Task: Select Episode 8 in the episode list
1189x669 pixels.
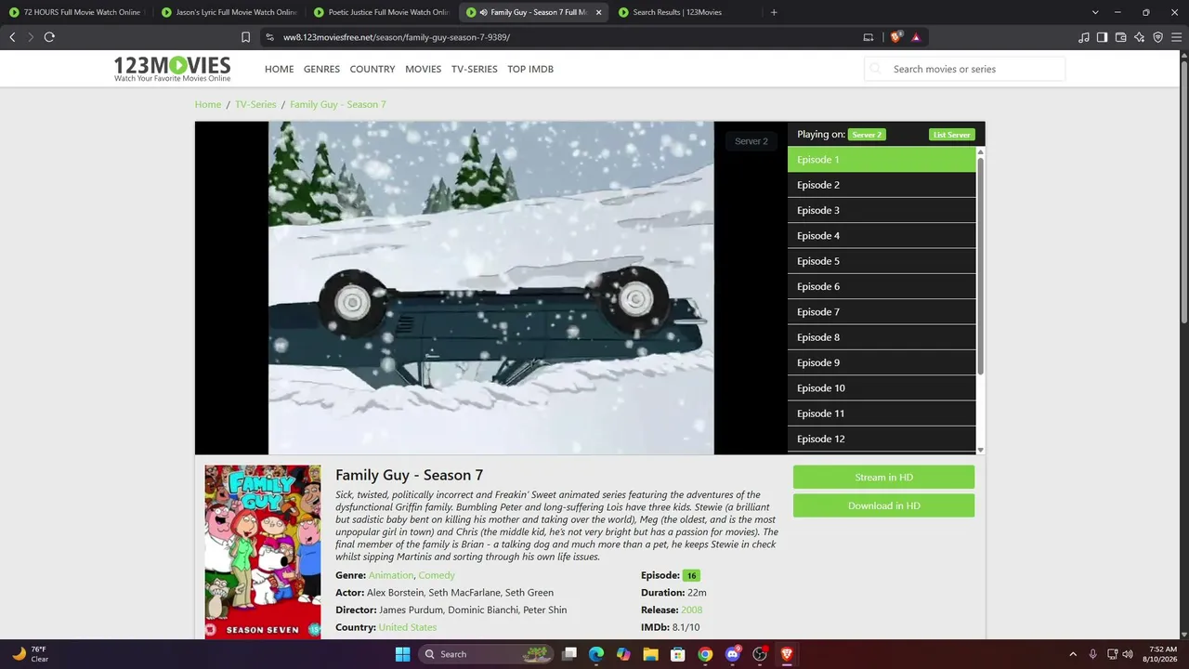Action: pyautogui.click(x=882, y=337)
